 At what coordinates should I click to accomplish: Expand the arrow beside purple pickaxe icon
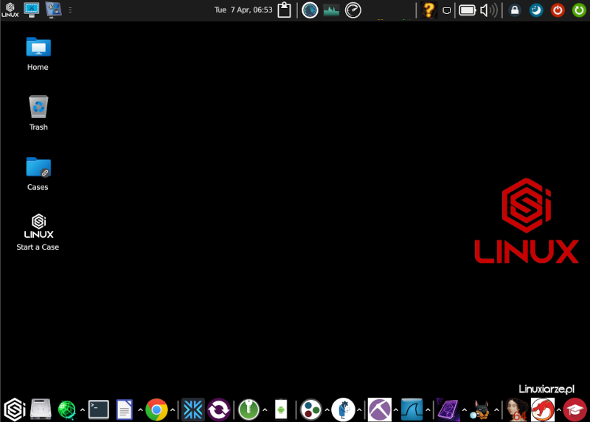click(x=396, y=409)
